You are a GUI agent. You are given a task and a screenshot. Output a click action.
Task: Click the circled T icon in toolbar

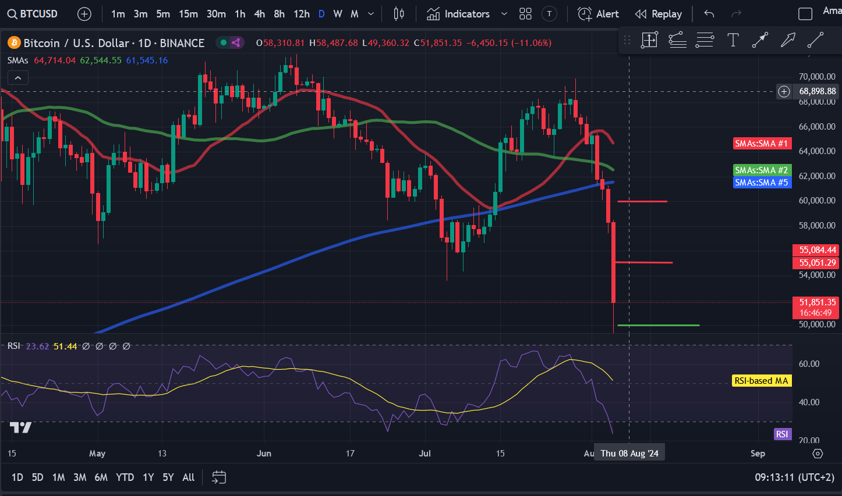pyautogui.click(x=549, y=14)
